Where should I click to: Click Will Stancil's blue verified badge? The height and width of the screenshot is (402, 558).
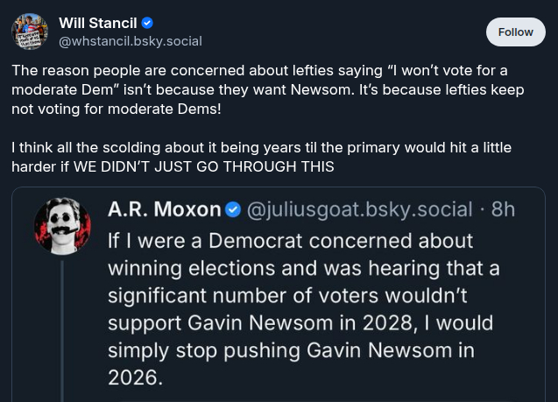(147, 23)
